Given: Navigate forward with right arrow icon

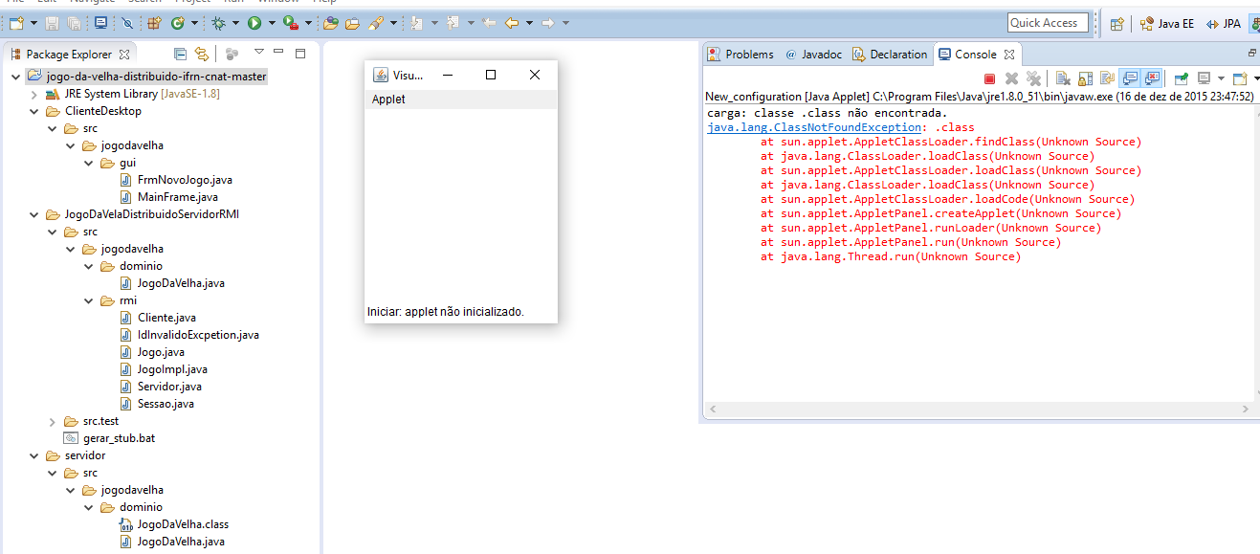Looking at the screenshot, I should pos(547,23).
